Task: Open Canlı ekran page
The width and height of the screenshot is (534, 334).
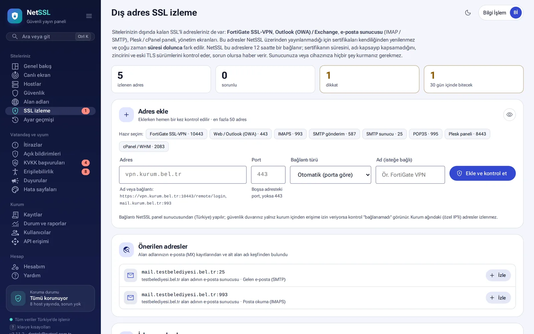Action: tap(50, 75)
